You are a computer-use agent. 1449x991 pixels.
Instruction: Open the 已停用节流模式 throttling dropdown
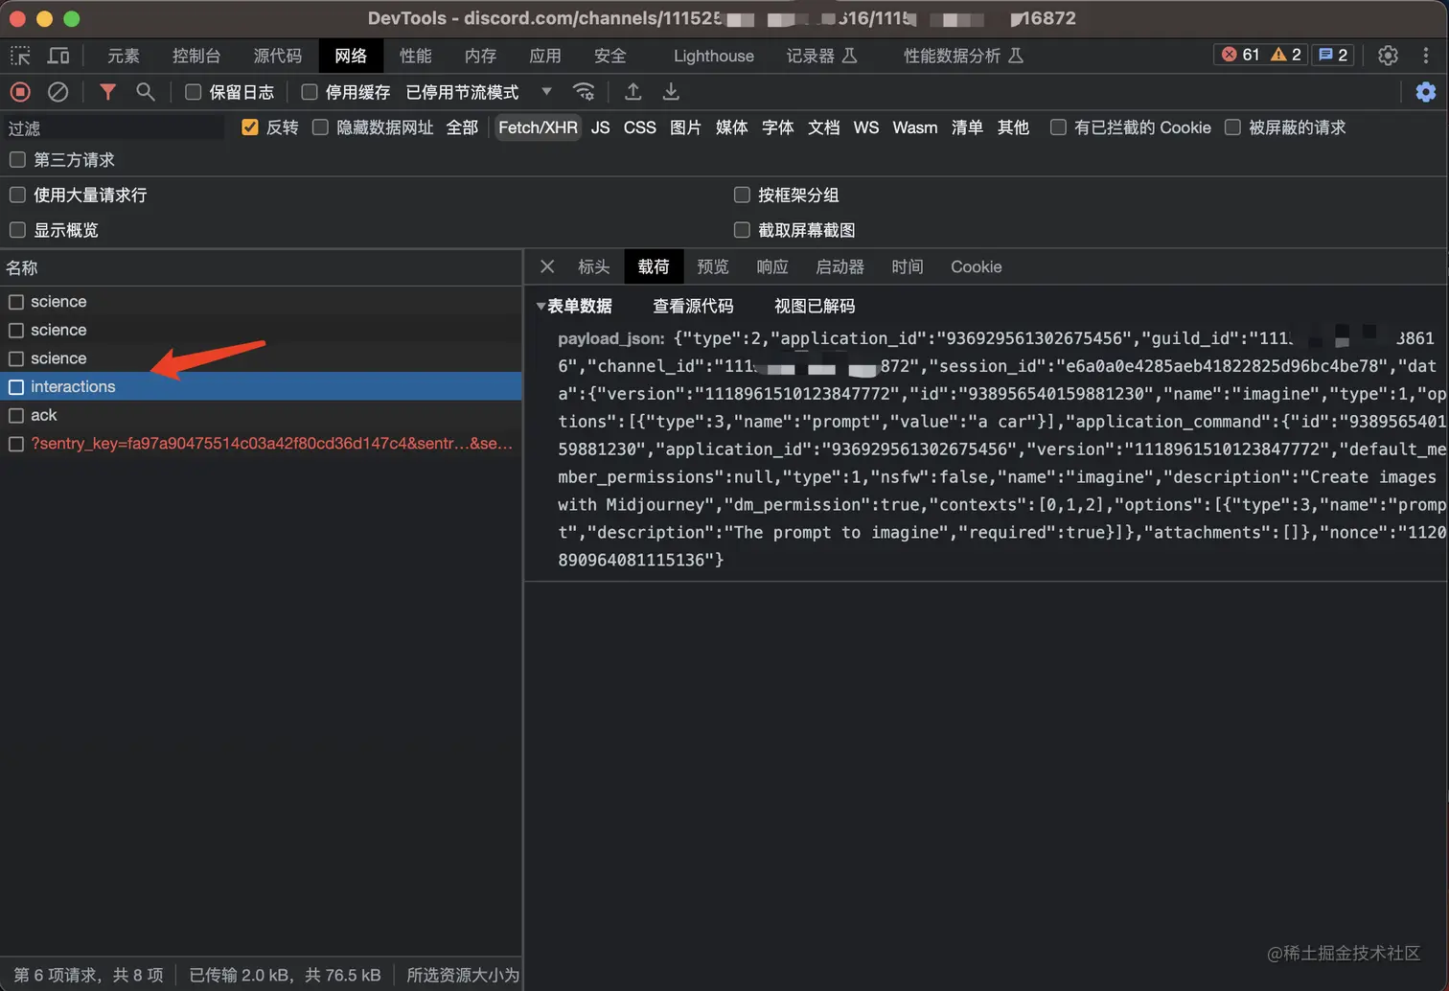click(x=478, y=92)
